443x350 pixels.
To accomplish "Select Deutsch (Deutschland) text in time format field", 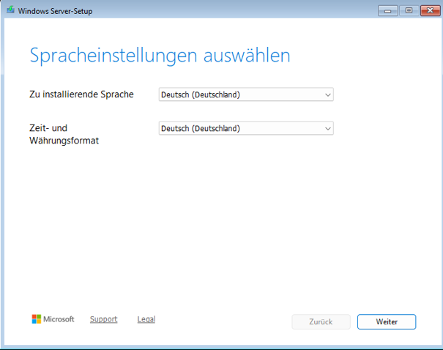I will point(201,129).
